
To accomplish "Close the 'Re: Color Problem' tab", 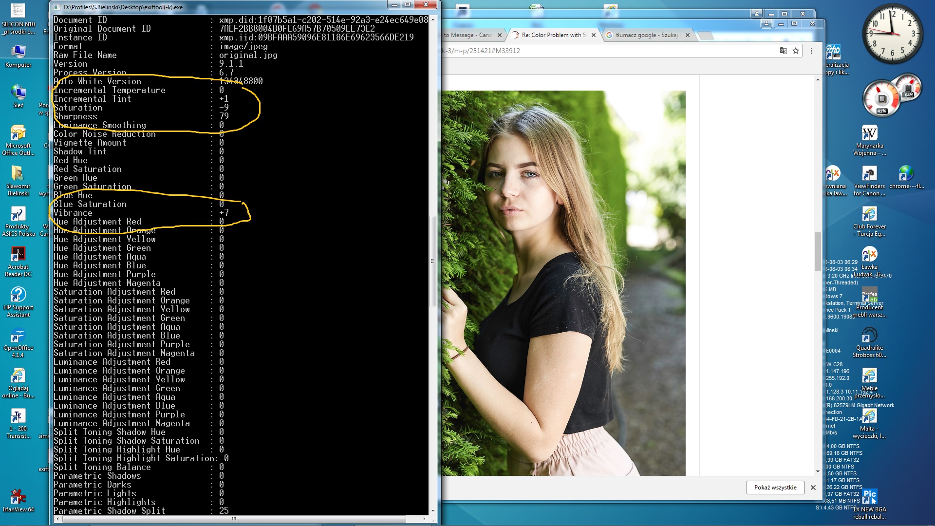I will pos(593,35).
